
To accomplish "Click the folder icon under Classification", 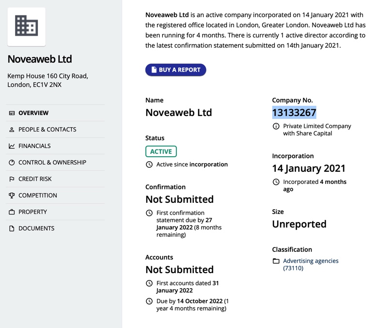I will point(276,261).
